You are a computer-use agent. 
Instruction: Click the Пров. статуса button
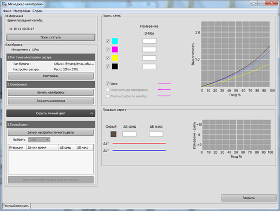pos(50,37)
